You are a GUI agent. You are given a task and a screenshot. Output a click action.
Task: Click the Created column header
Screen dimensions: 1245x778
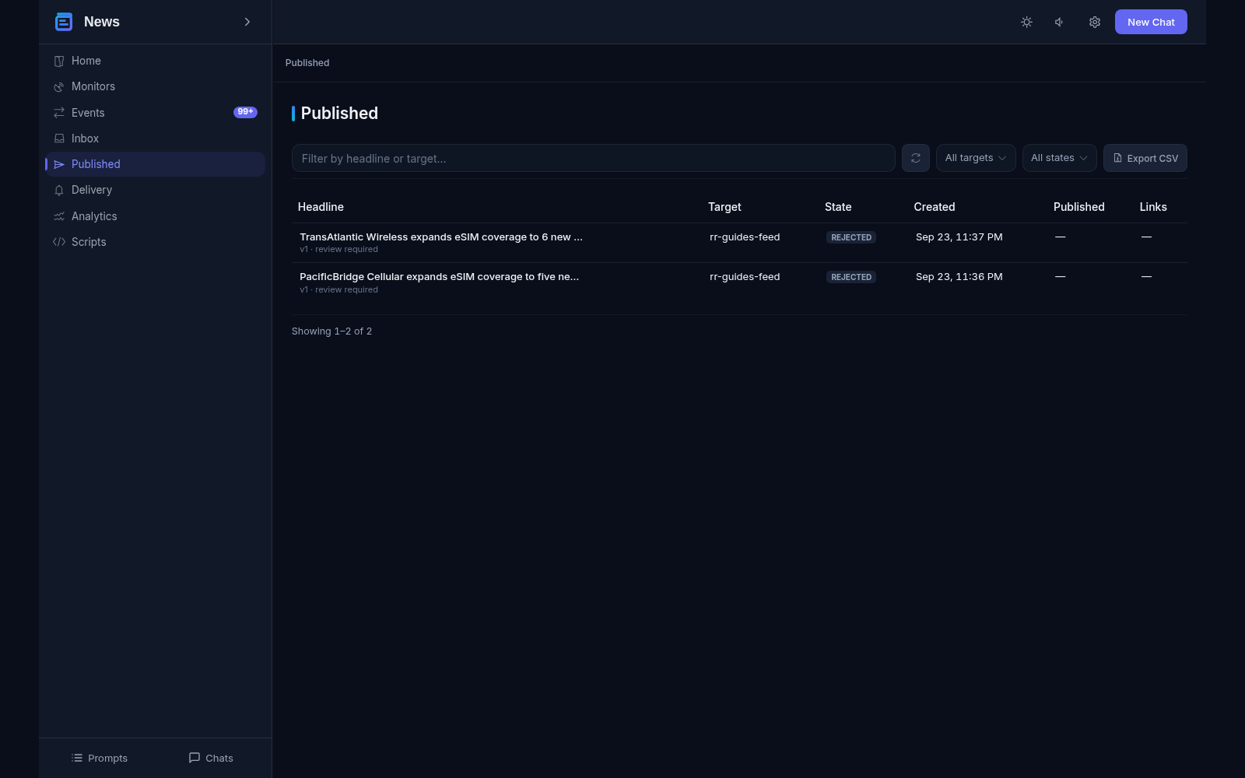click(x=935, y=207)
